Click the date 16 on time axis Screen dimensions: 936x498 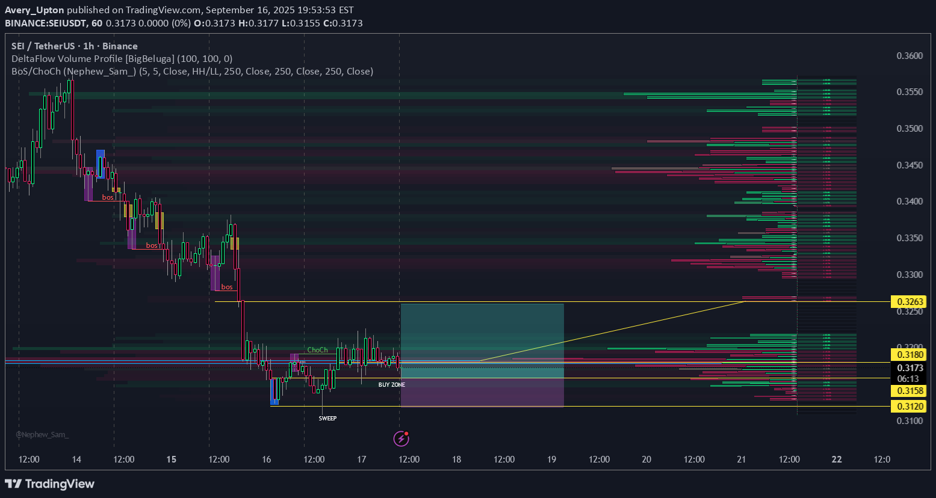click(x=267, y=460)
